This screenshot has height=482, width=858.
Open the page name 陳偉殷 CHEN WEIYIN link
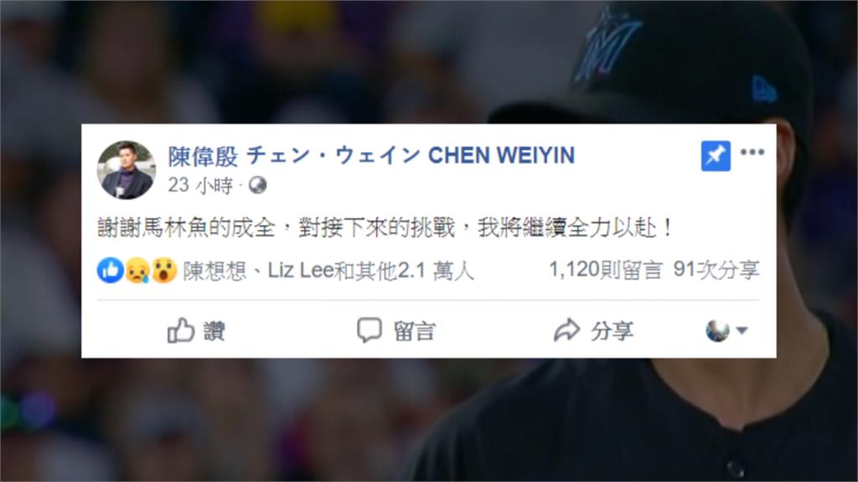(x=371, y=156)
